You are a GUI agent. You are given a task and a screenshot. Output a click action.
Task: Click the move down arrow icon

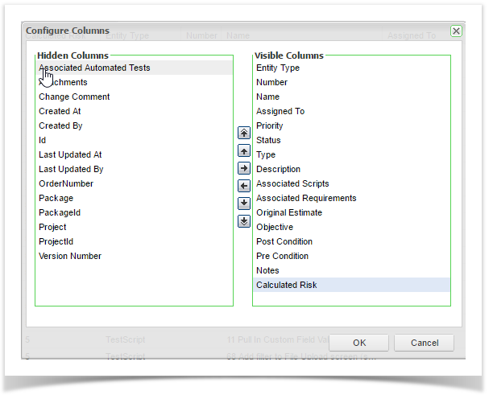pos(243,204)
